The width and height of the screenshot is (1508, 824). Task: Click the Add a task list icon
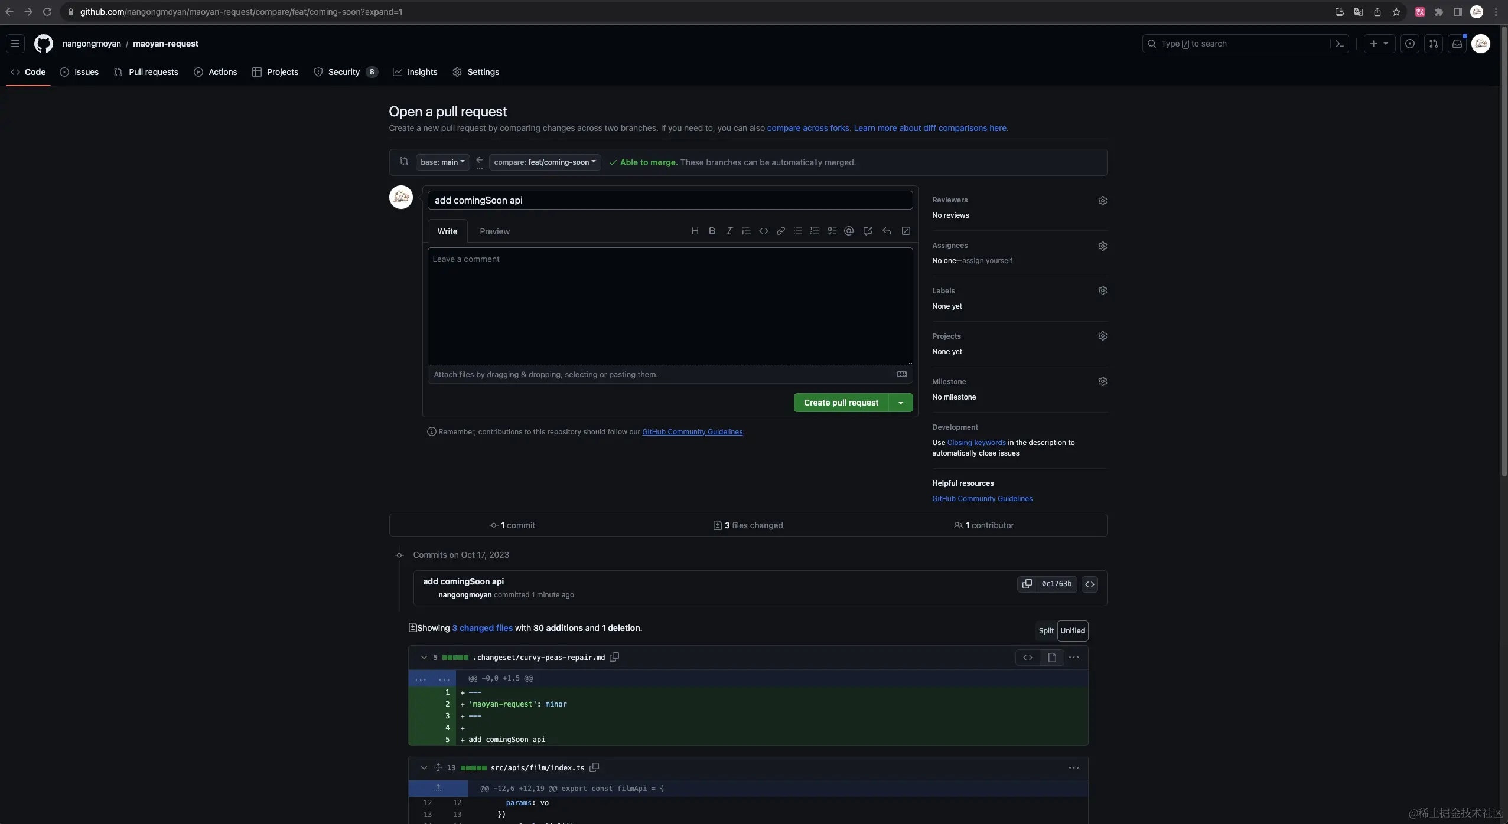(x=832, y=231)
